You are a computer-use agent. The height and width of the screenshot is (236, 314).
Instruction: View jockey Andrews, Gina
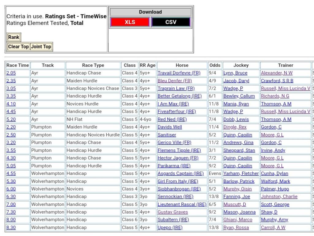click(x=238, y=143)
